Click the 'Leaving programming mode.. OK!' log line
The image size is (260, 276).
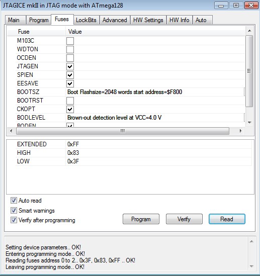(x=45, y=267)
